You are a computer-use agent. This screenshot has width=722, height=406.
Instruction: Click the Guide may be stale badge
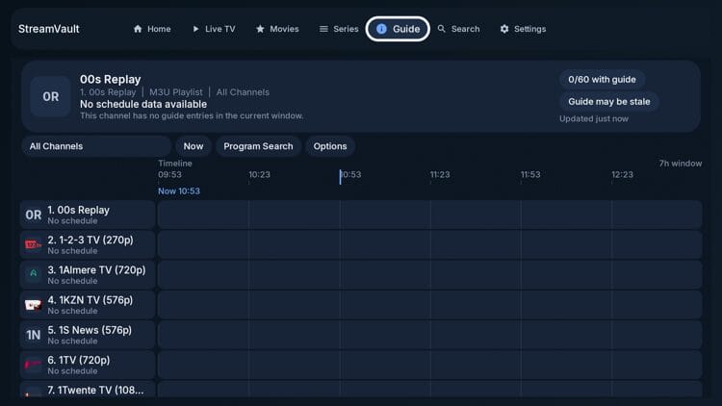(608, 101)
